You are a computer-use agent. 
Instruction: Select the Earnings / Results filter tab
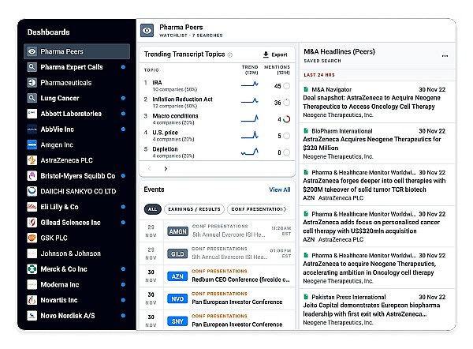point(192,209)
